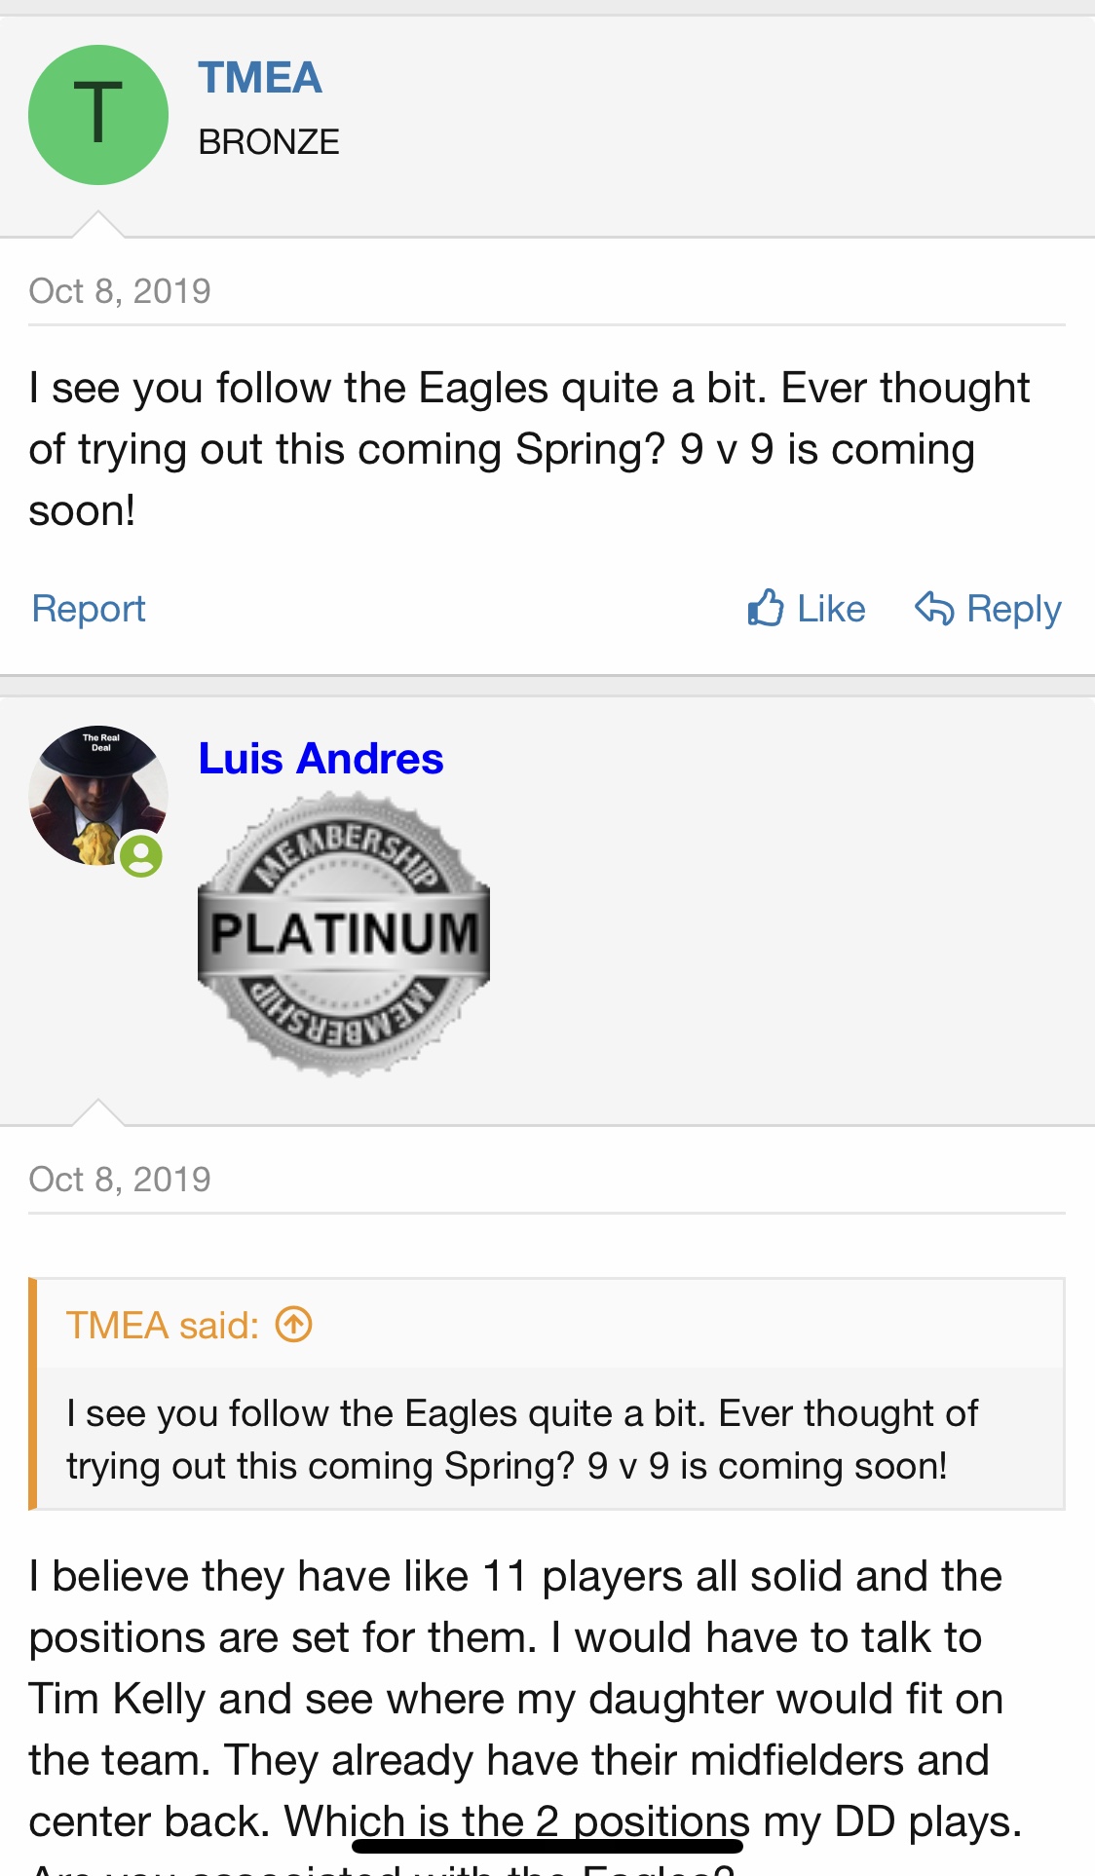Open the TMEA username profile link
Viewport: 1095px width, 1876px height.
point(260,78)
